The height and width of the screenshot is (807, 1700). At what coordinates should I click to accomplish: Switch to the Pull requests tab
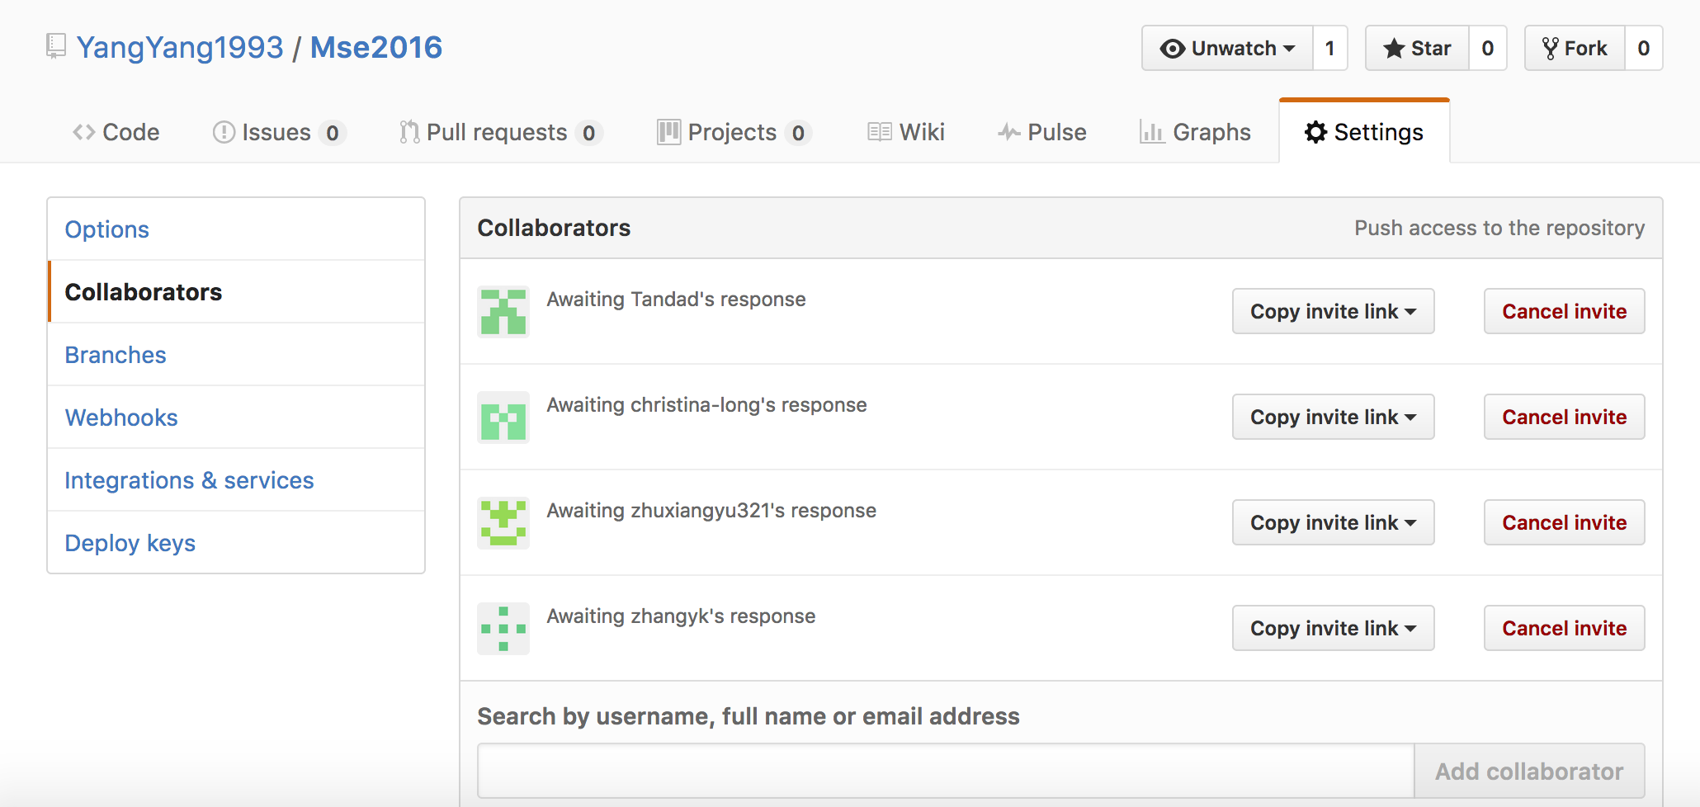pos(501,132)
